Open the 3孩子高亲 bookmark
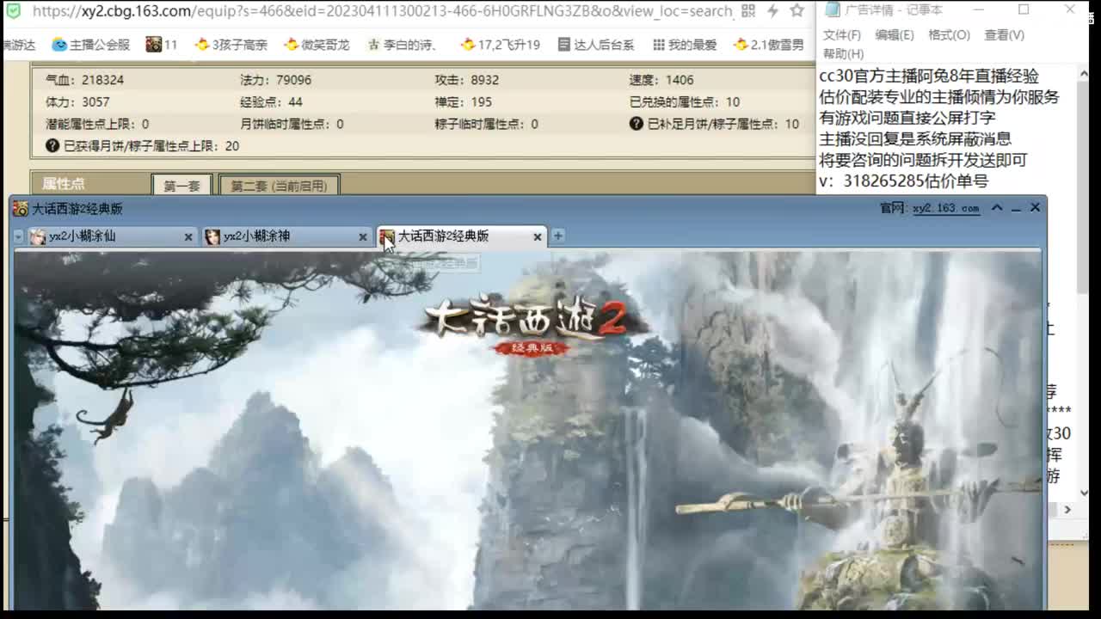This screenshot has width=1101, height=619. pyautogui.click(x=231, y=44)
